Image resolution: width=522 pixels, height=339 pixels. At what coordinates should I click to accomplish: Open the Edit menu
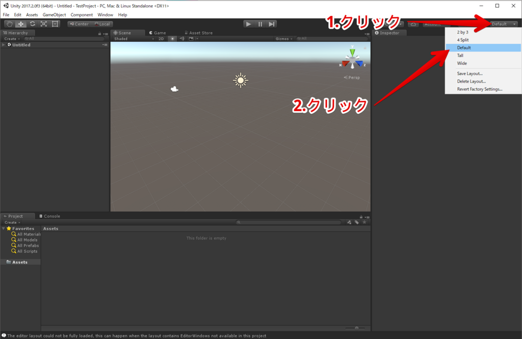point(18,15)
